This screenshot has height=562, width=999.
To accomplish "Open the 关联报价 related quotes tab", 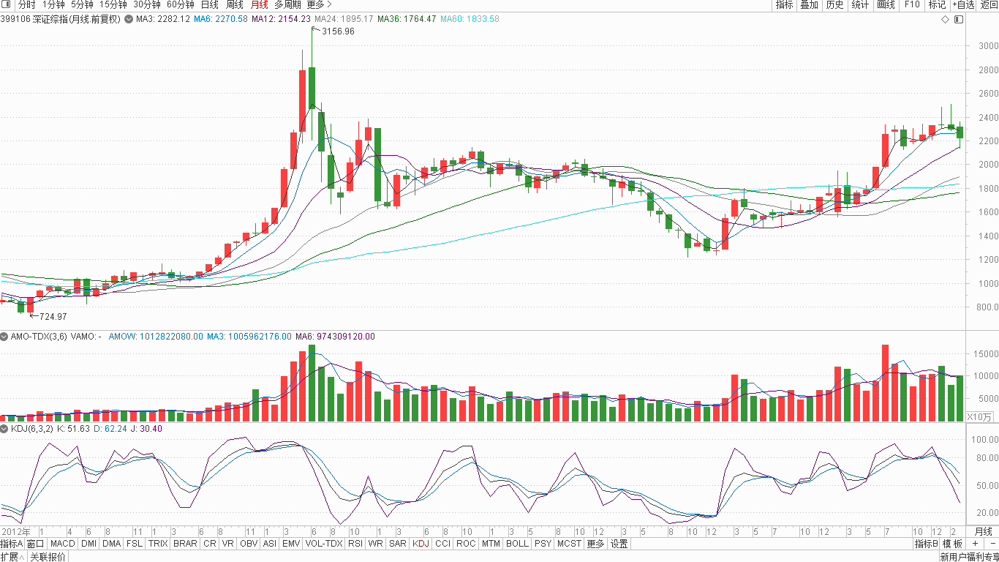I will pyautogui.click(x=48, y=557).
